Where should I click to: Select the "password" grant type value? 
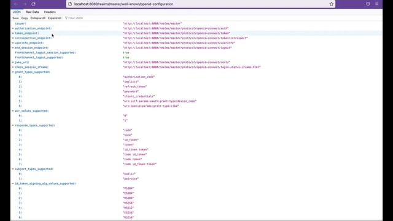[131, 91]
